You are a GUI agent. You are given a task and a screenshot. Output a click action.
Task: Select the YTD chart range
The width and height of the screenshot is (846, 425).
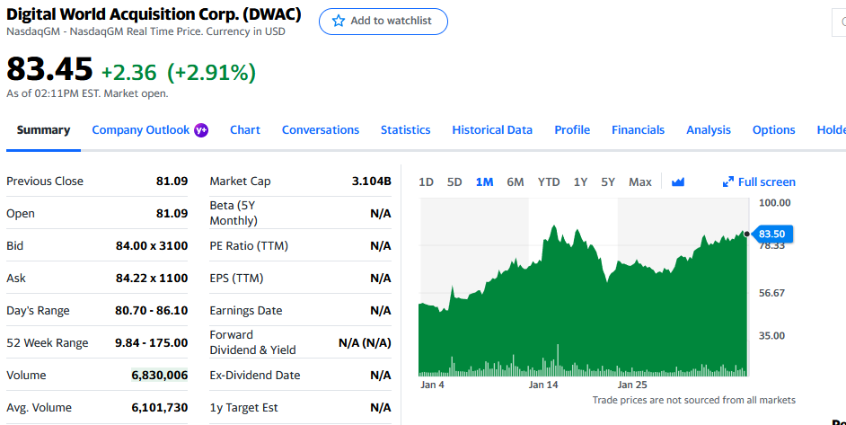click(x=549, y=182)
